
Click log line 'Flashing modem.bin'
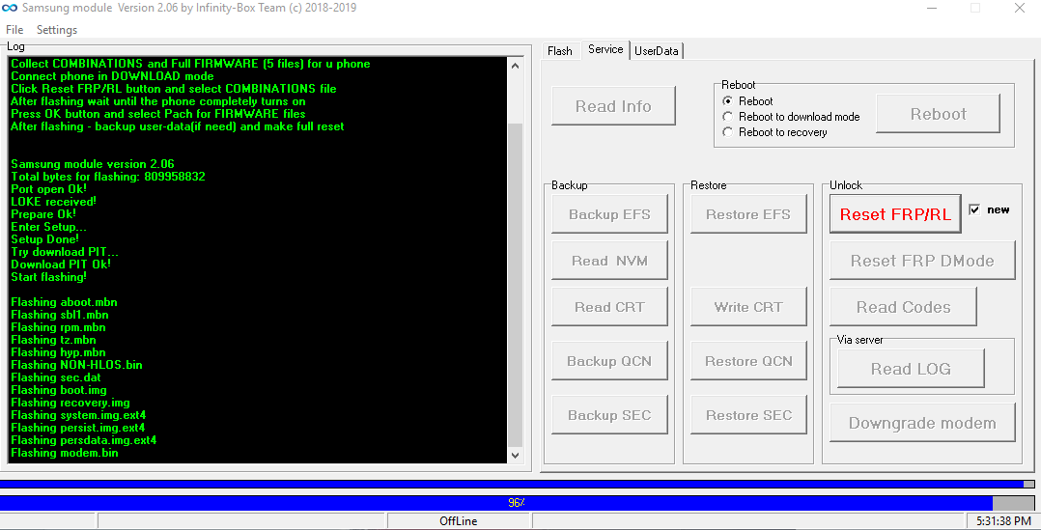[65, 453]
